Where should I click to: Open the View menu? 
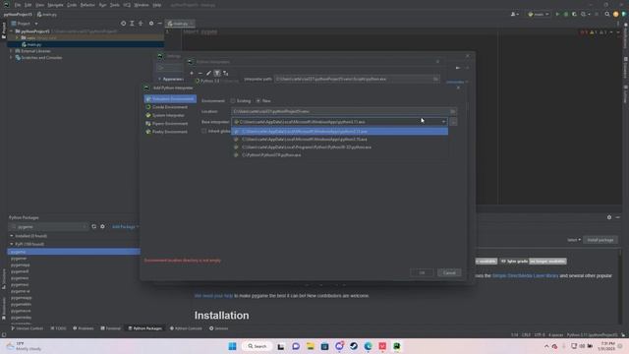(x=39, y=5)
